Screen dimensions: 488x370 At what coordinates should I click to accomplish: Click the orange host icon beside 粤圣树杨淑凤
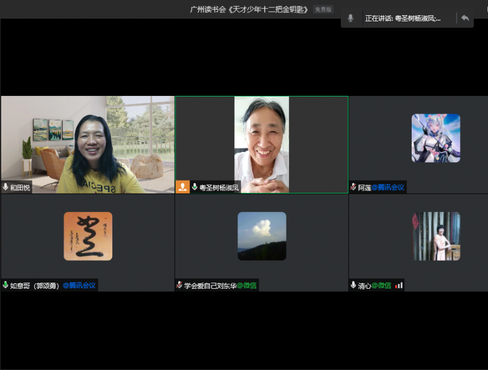(x=183, y=187)
